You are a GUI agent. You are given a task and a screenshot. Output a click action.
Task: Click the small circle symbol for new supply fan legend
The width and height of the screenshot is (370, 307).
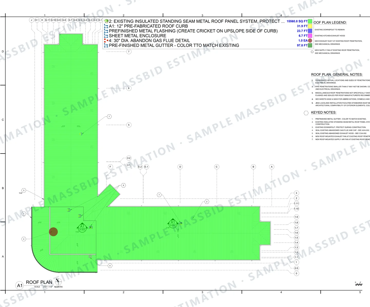312,52
